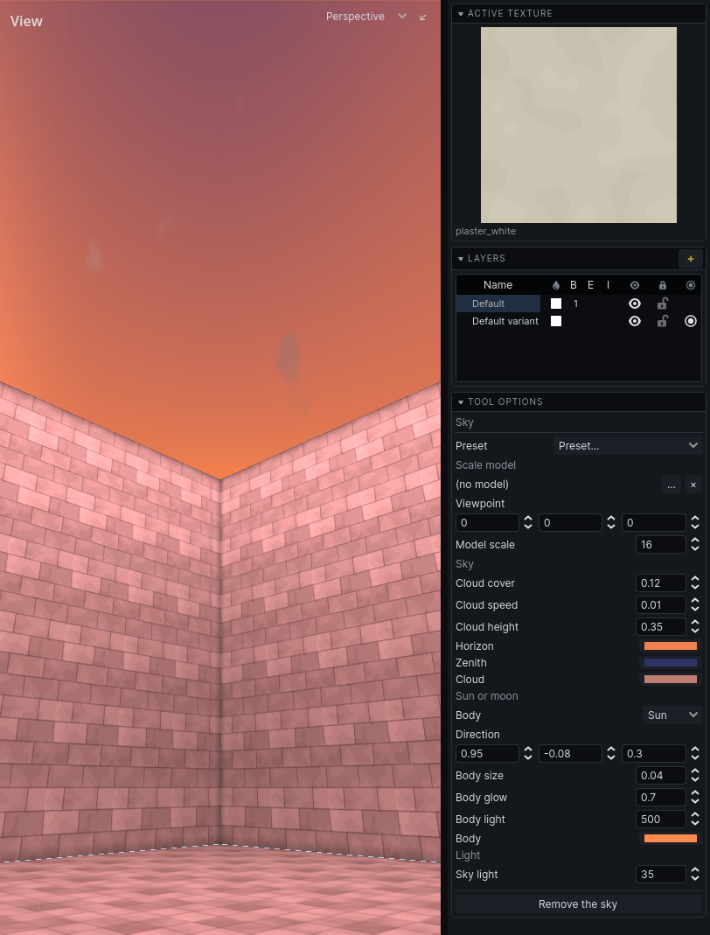Click the Model scale field showing 16
710x935 pixels.
[660, 544]
